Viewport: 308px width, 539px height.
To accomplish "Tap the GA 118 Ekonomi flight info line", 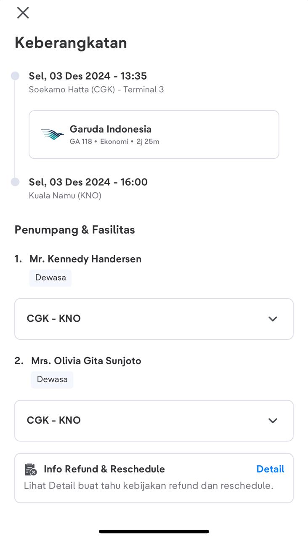I will coord(114,141).
